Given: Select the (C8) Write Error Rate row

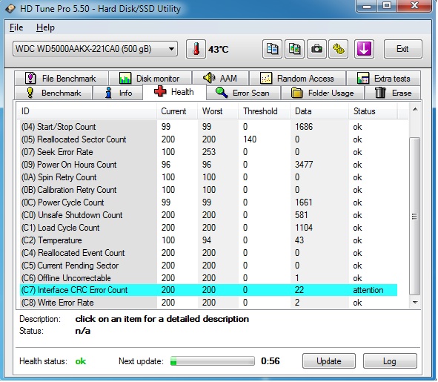Looking at the screenshot, I should click(x=208, y=303).
